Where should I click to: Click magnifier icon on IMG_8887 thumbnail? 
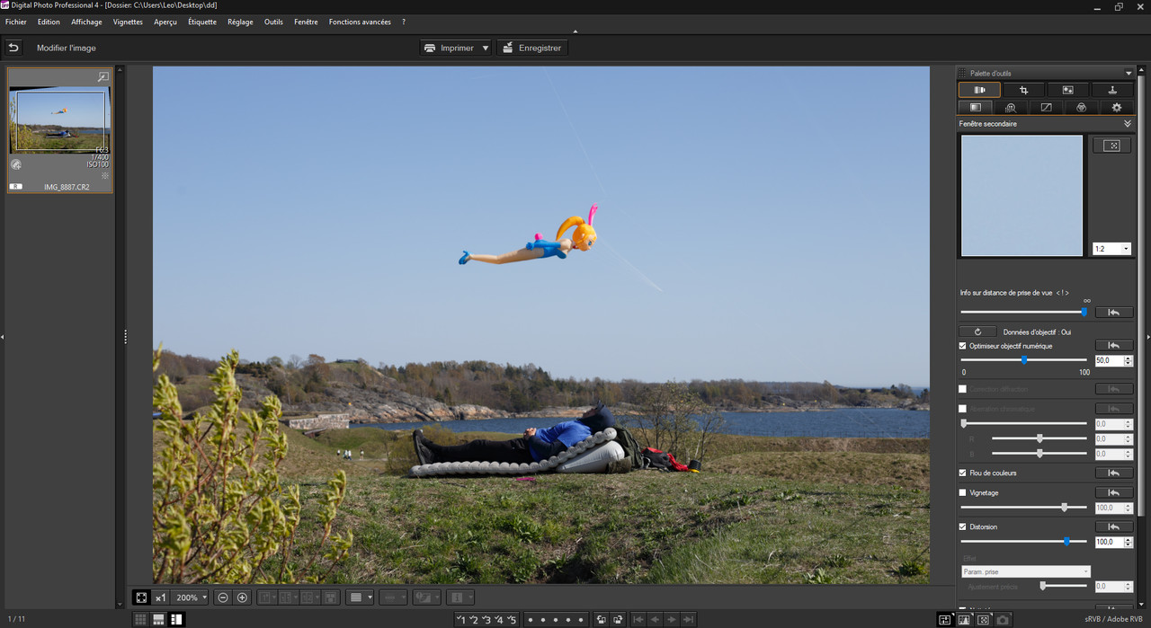click(x=103, y=77)
